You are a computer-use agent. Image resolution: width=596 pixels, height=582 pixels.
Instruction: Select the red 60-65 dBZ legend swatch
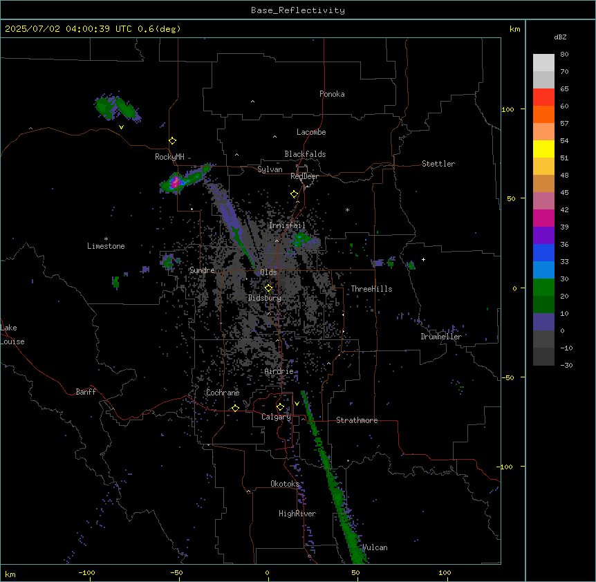tap(543, 97)
